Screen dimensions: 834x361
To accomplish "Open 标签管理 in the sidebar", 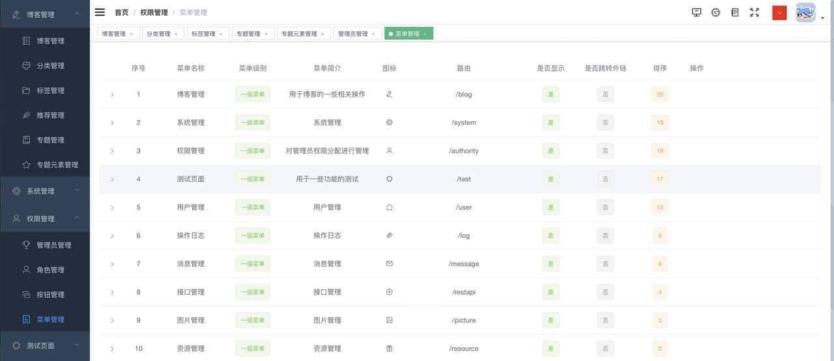I will tap(45, 90).
